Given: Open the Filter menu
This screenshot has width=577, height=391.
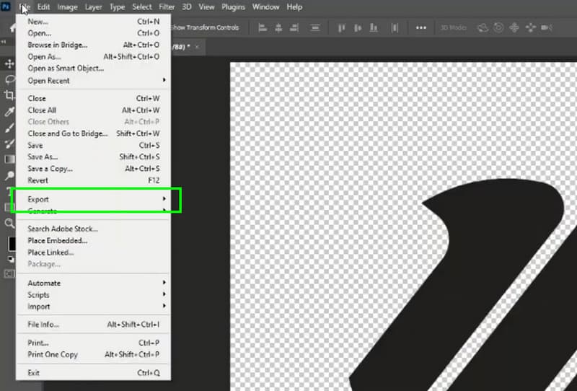Looking at the screenshot, I should tap(166, 7).
